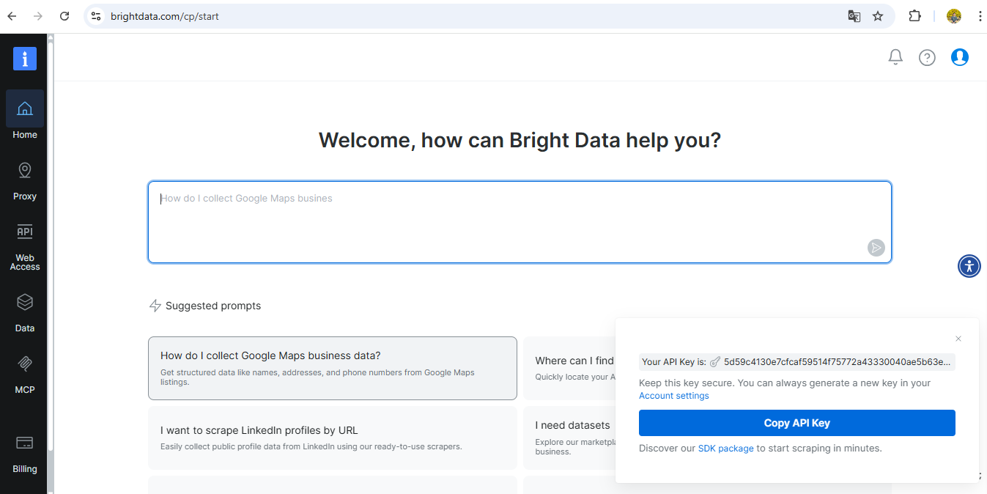Click the Bright Data info icon atop the sidebar
Viewport: 987px width, 494px height.
[x=24, y=59]
